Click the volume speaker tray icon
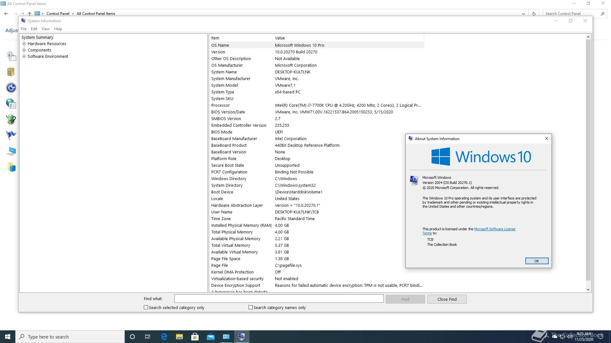611x343 pixels. (x=570, y=337)
